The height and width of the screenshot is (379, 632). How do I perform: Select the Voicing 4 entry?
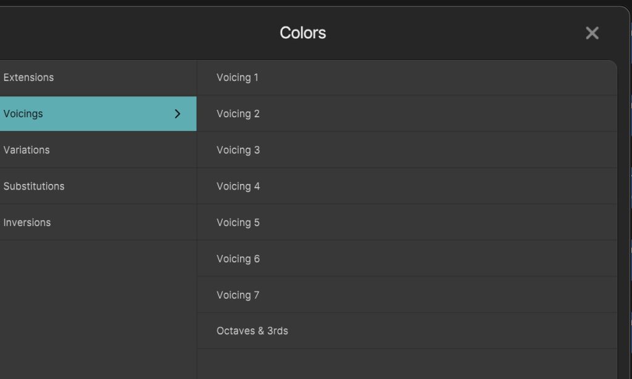point(238,186)
